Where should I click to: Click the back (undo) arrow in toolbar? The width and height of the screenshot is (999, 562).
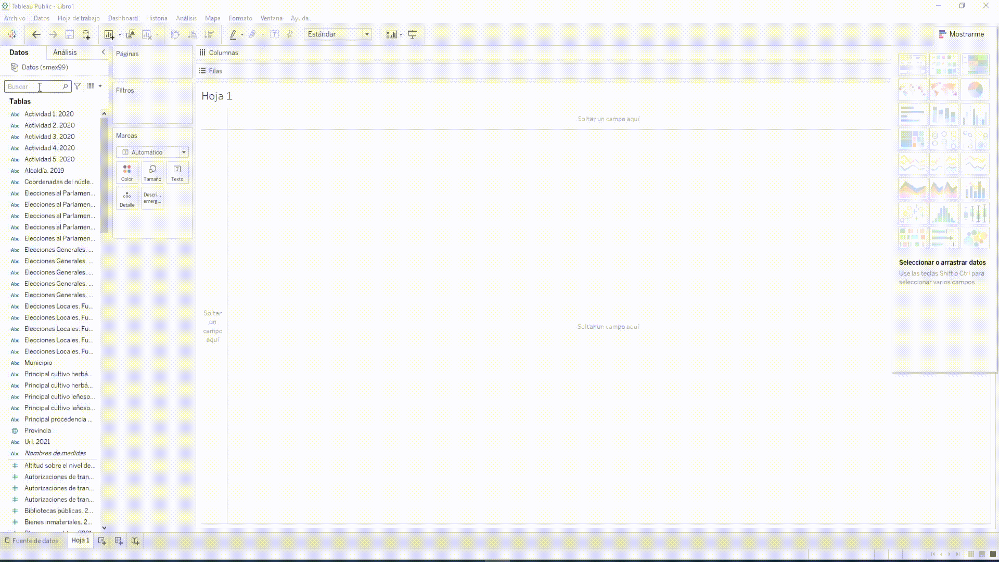click(x=36, y=34)
